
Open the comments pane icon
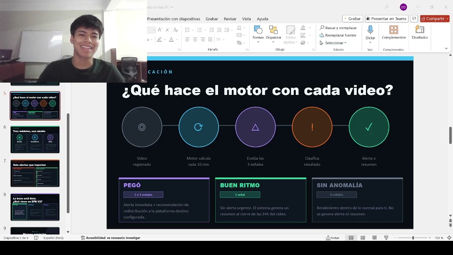414,19
